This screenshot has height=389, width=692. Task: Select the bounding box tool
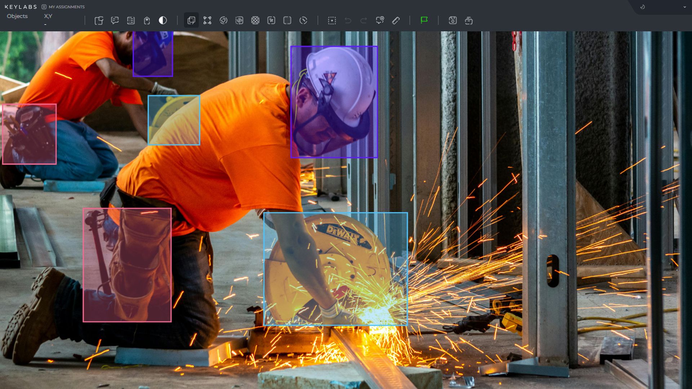click(191, 21)
